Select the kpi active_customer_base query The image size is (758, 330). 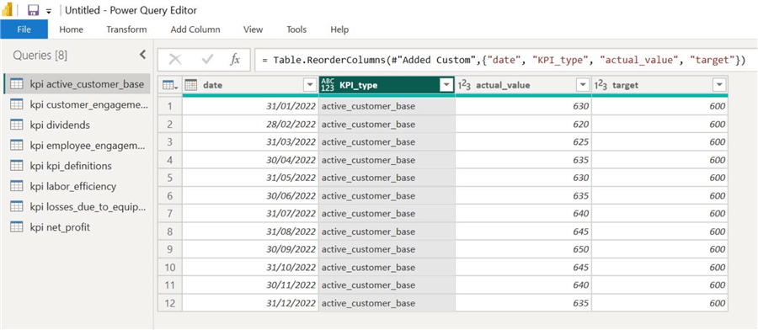[x=77, y=84]
